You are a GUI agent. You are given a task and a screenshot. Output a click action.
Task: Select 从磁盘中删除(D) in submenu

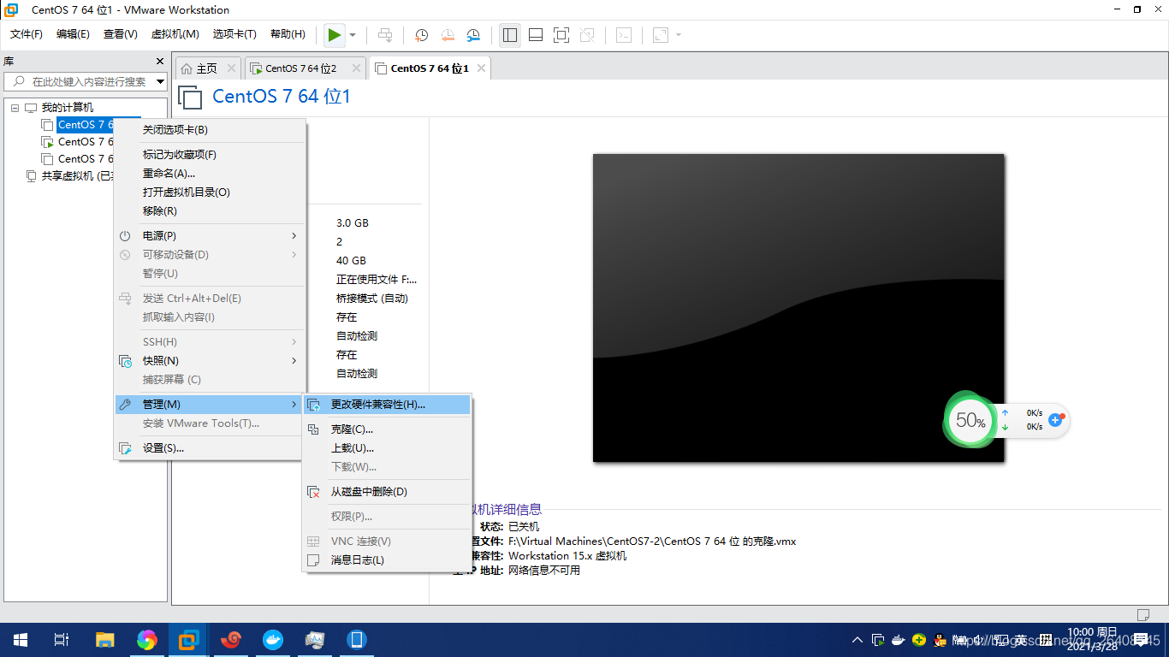(x=387, y=492)
